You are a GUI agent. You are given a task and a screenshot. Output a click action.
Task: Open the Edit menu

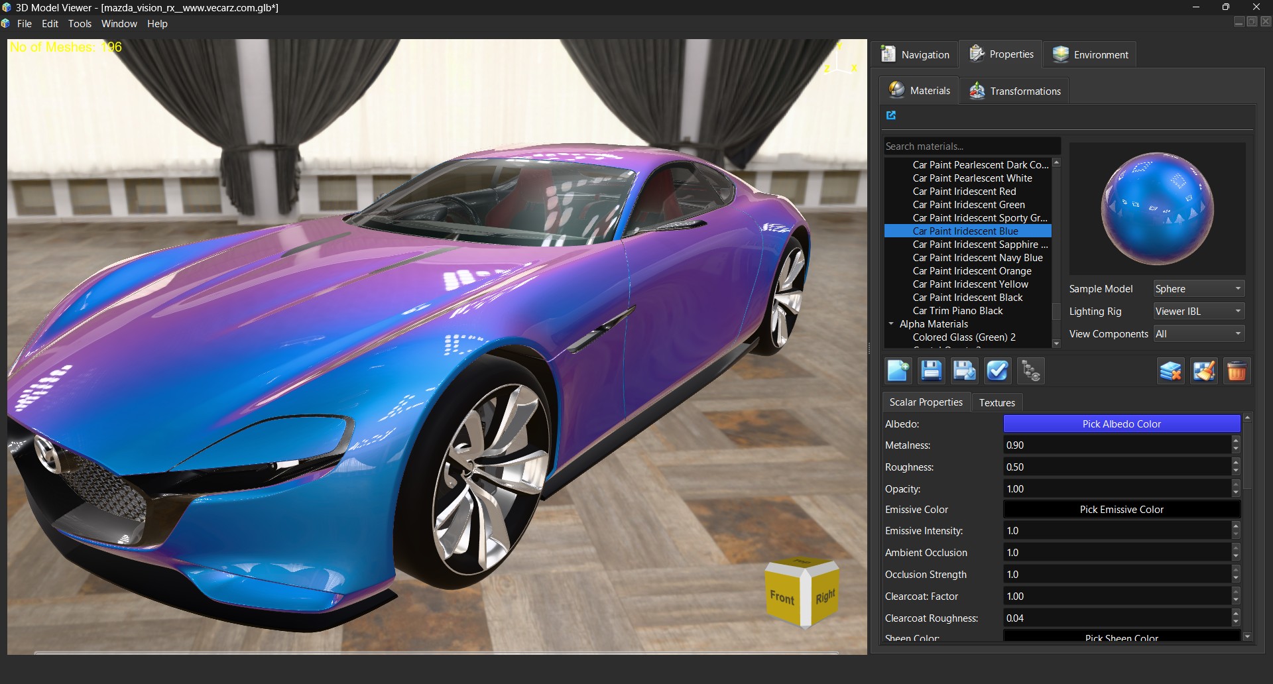50,24
